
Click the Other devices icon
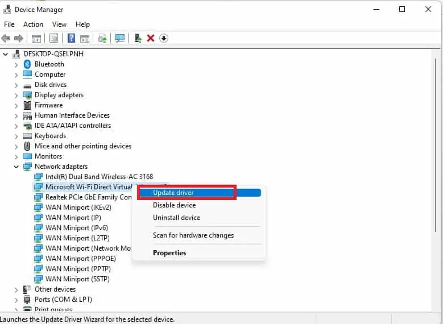[x=27, y=289]
